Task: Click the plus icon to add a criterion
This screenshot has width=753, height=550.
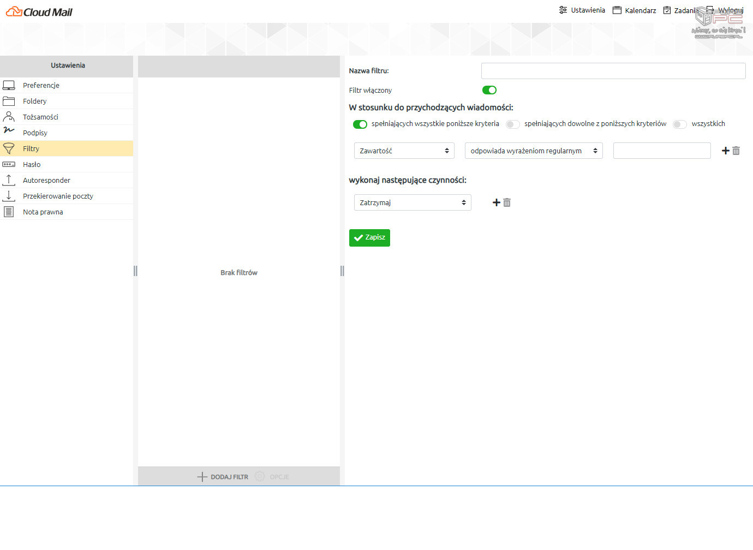Action: [x=725, y=151]
